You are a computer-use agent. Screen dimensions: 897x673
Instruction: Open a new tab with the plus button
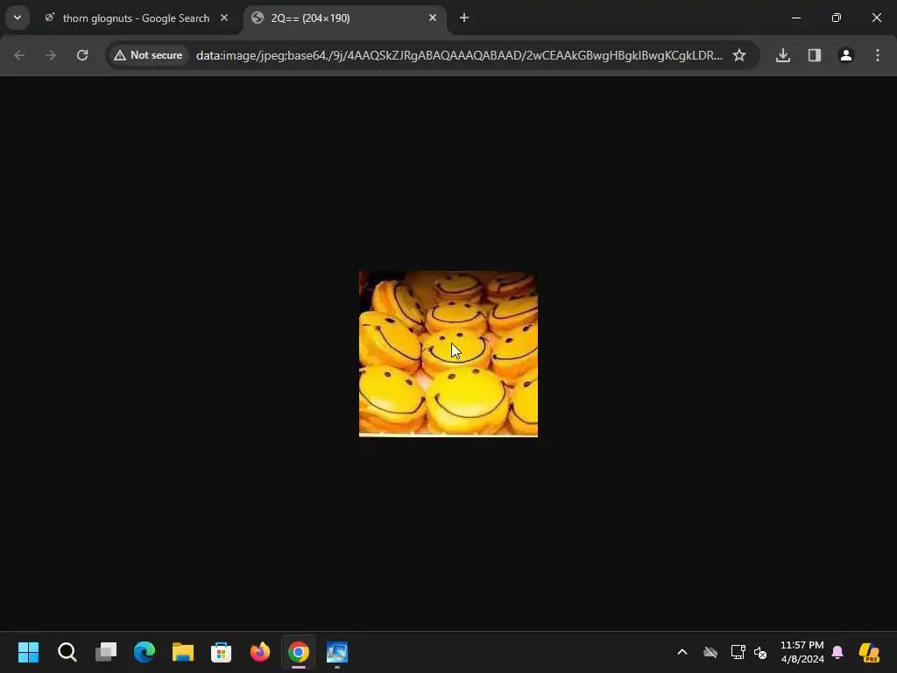pyautogui.click(x=464, y=18)
